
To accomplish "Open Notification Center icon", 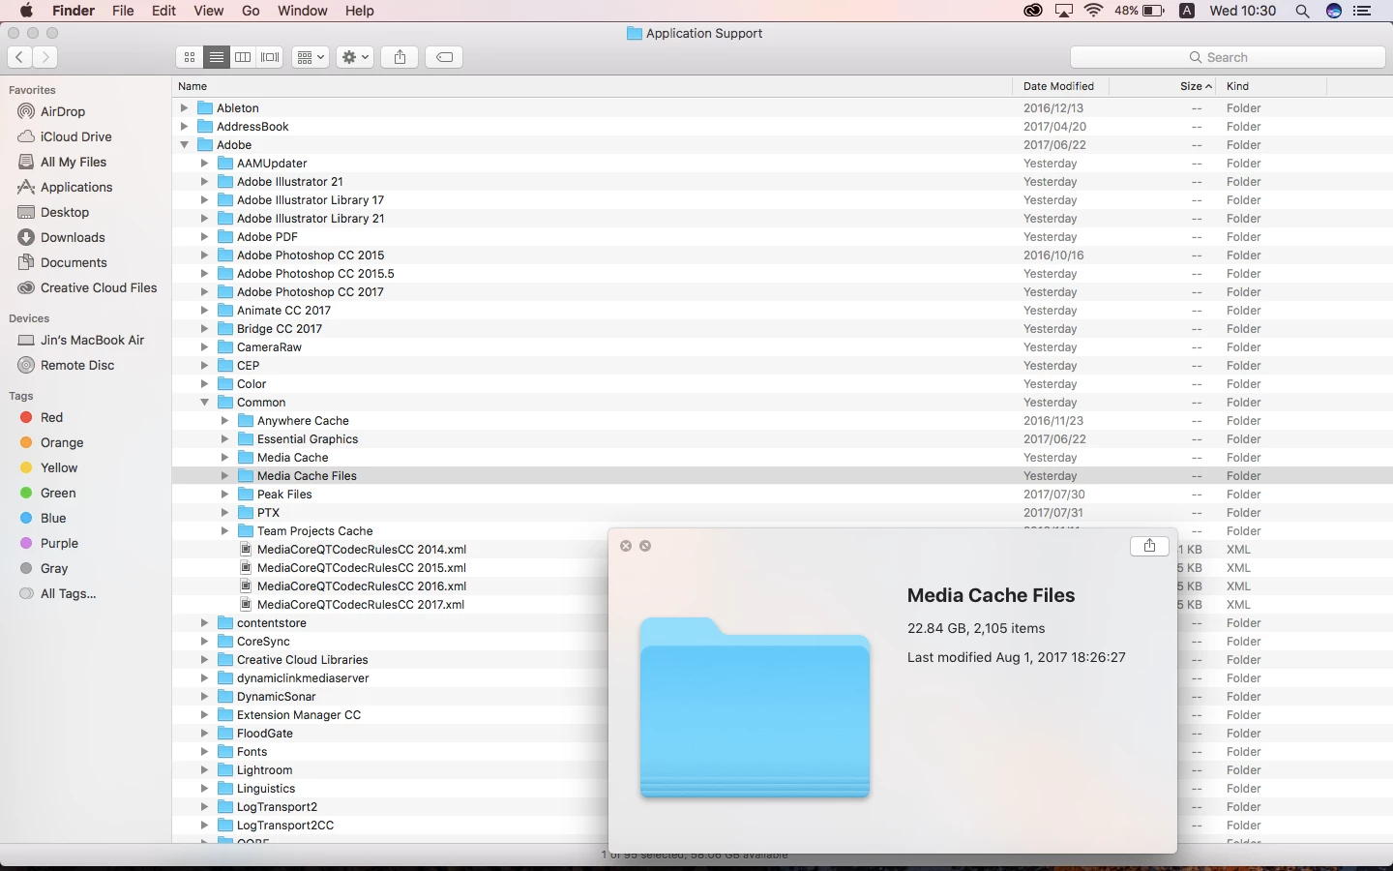I will (x=1363, y=11).
